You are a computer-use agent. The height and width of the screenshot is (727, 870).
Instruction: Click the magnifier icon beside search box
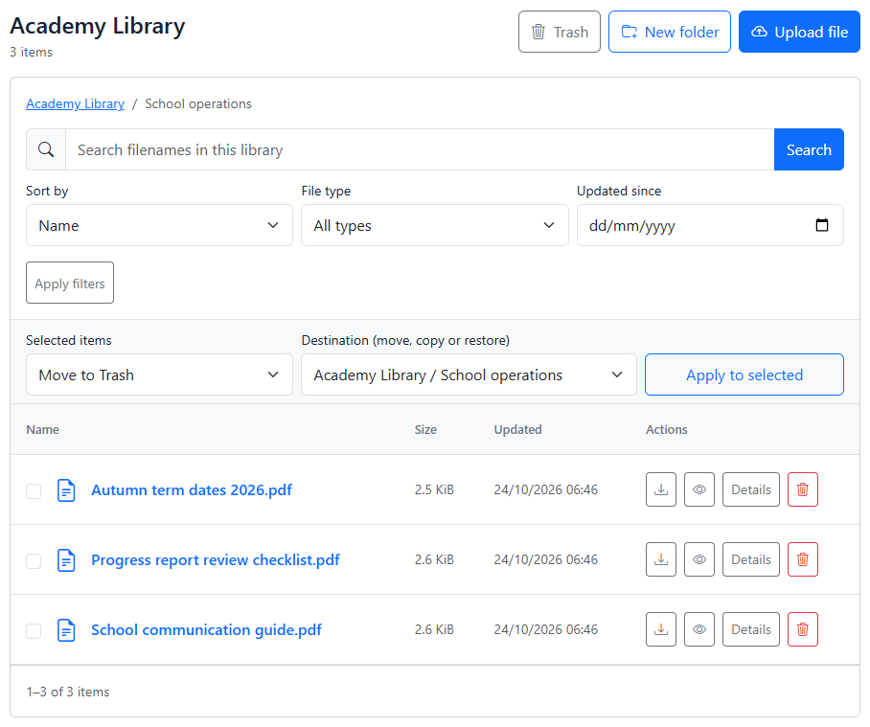coord(46,149)
